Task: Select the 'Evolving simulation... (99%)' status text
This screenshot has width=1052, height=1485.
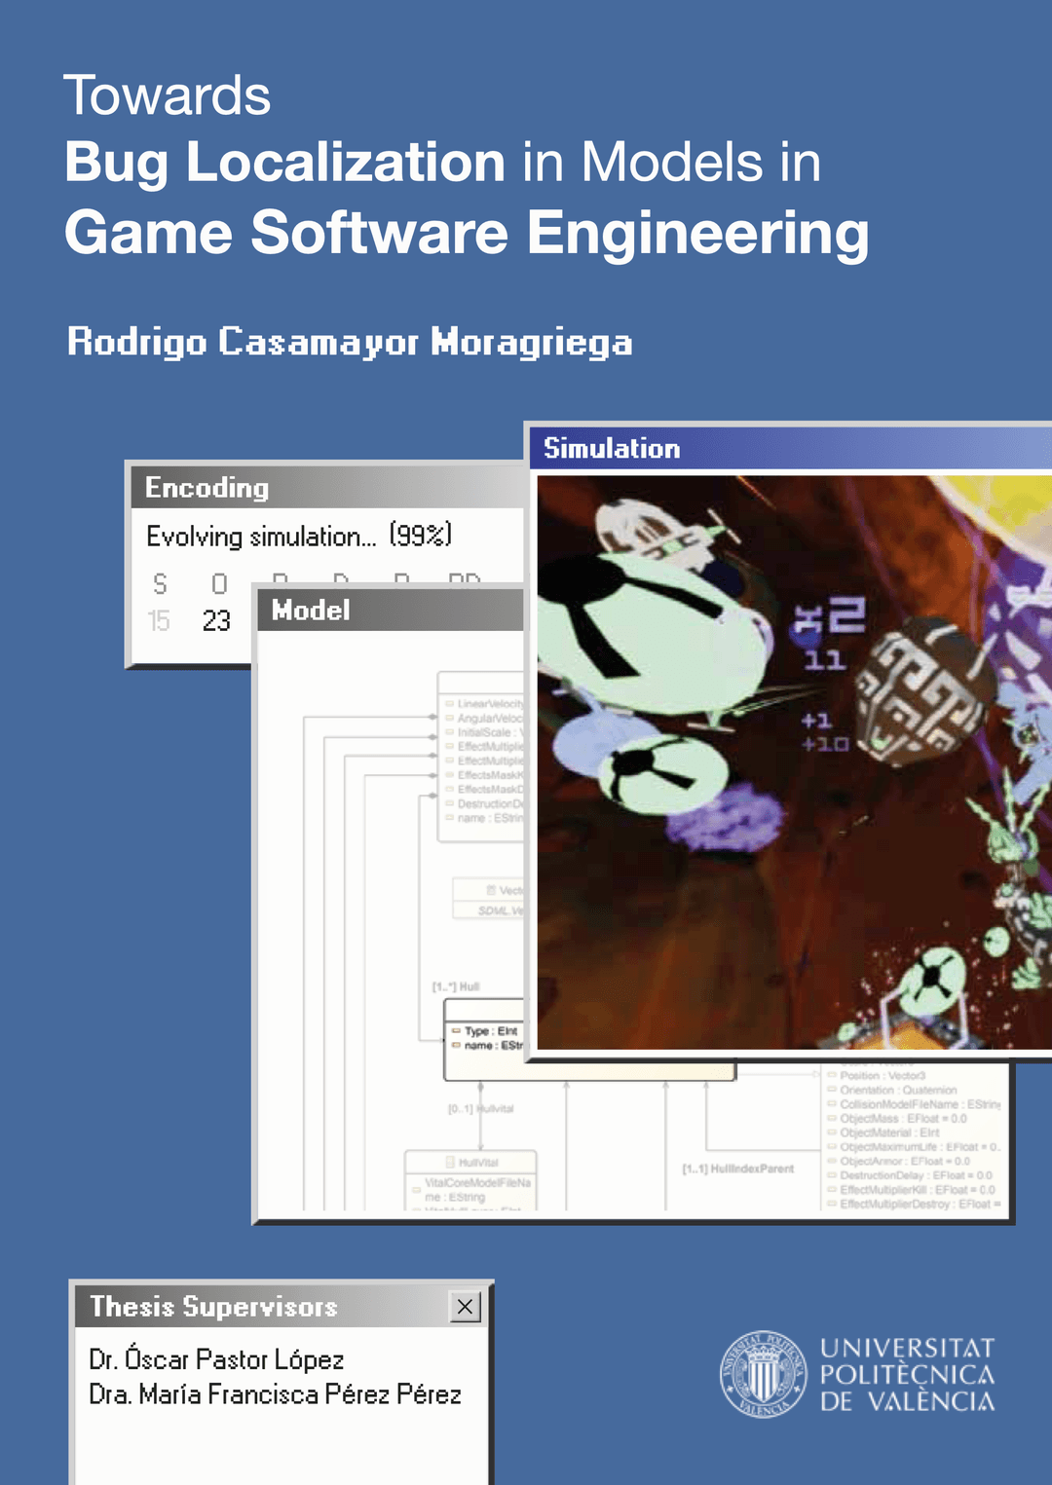Action: pos(299,536)
